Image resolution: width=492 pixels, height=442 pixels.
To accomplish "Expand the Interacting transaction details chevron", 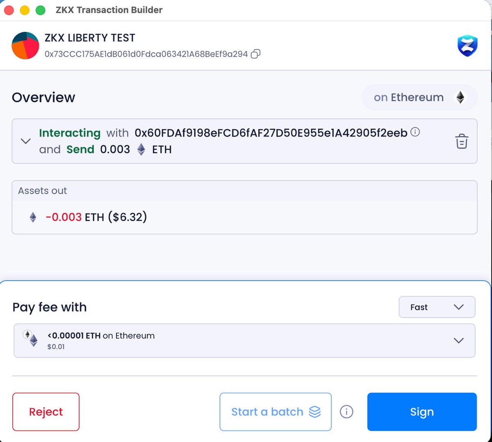I will click(x=26, y=141).
